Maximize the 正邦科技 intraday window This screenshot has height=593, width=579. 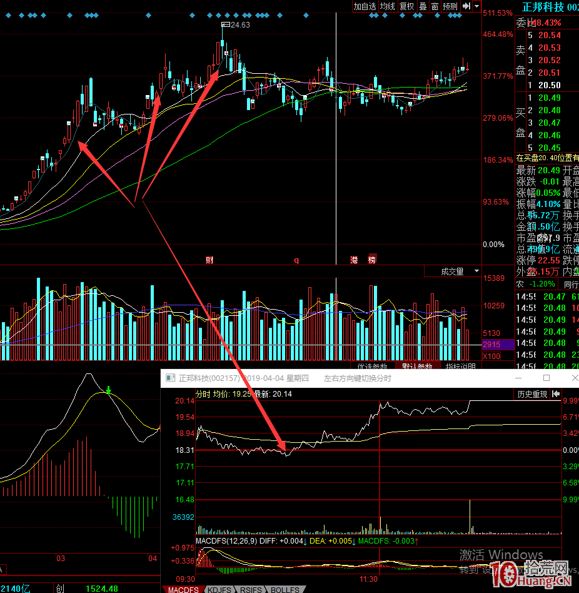(546, 378)
